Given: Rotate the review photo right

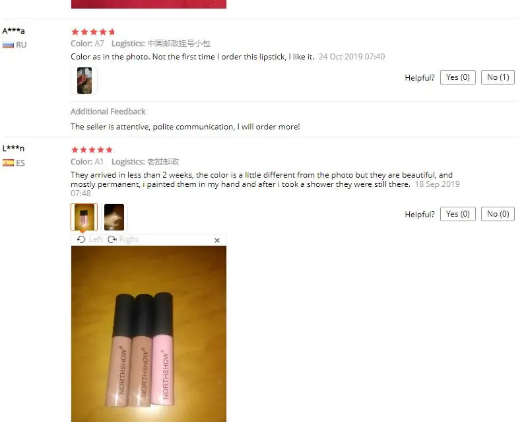Looking at the screenshot, I should point(123,239).
